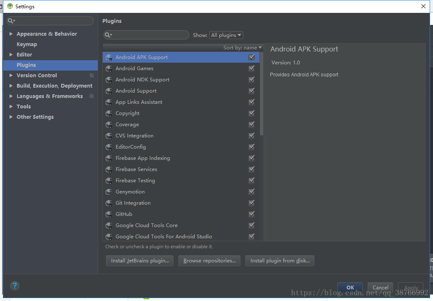The width and height of the screenshot is (433, 301).
Task: Select the Plugins settings category
Action: tap(50, 65)
